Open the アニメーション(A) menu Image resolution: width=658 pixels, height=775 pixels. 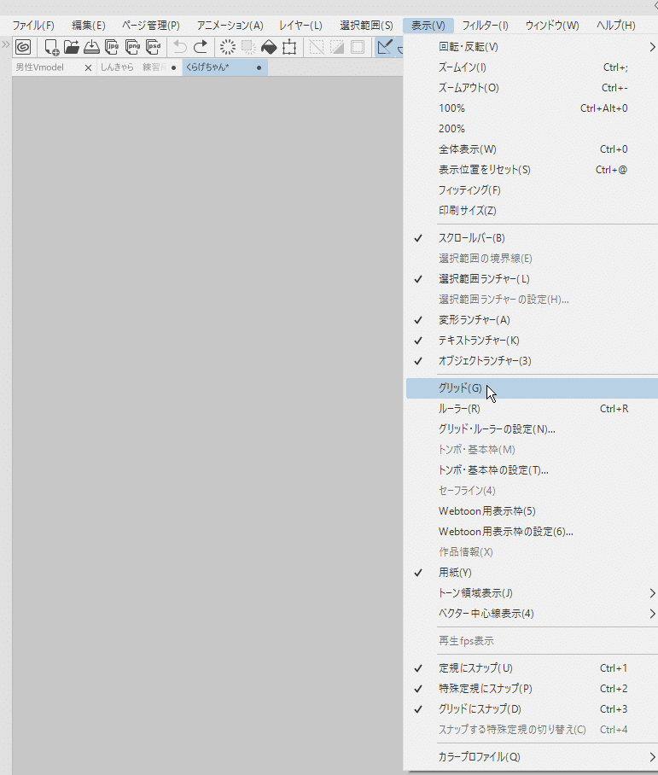[230, 26]
